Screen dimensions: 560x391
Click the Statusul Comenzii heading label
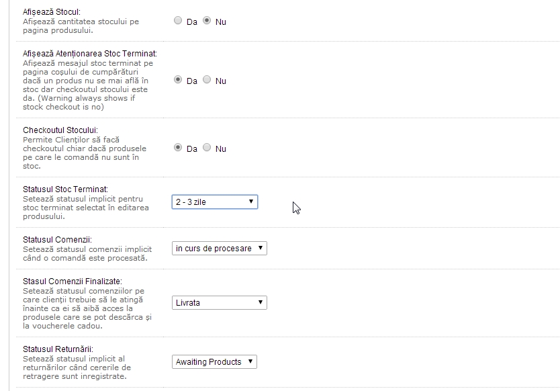point(57,240)
